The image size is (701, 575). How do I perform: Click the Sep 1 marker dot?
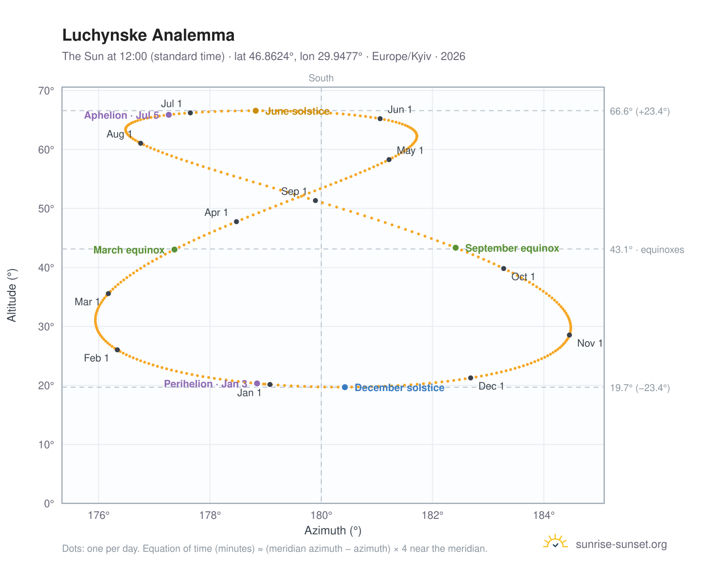(315, 200)
